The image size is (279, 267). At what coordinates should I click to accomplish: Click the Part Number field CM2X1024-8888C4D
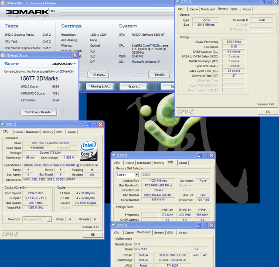pyautogui.click(x=158, y=195)
